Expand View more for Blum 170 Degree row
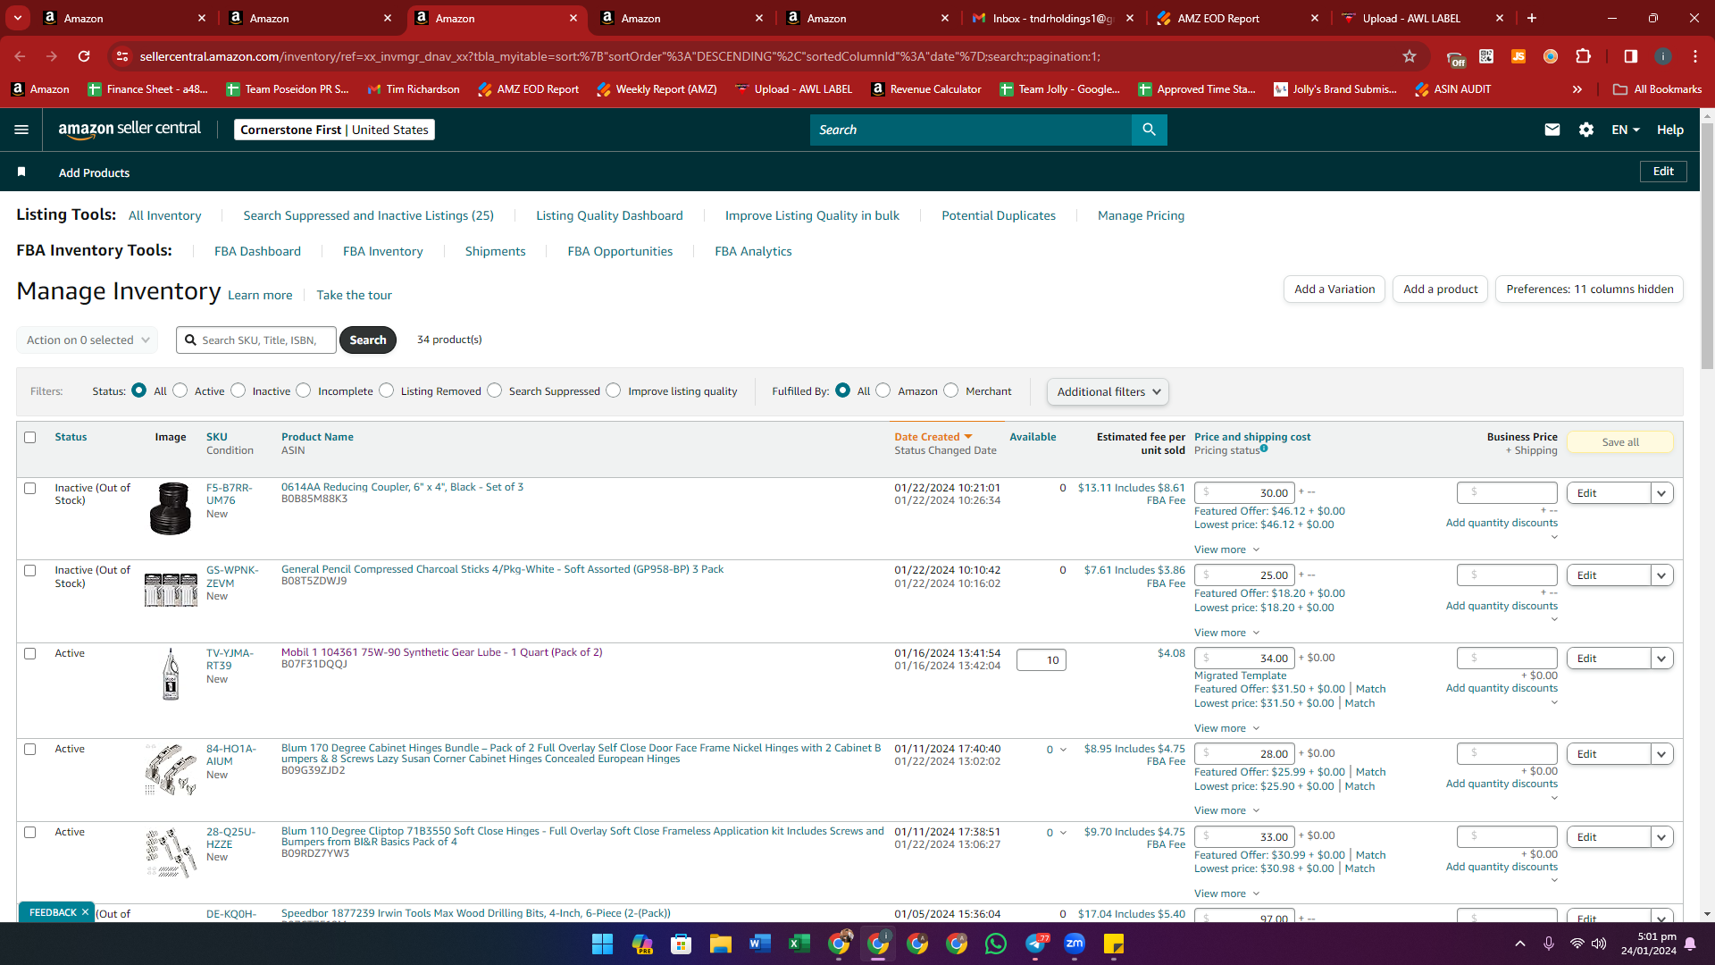This screenshot has height=965, width=1715. [1226, 810]
